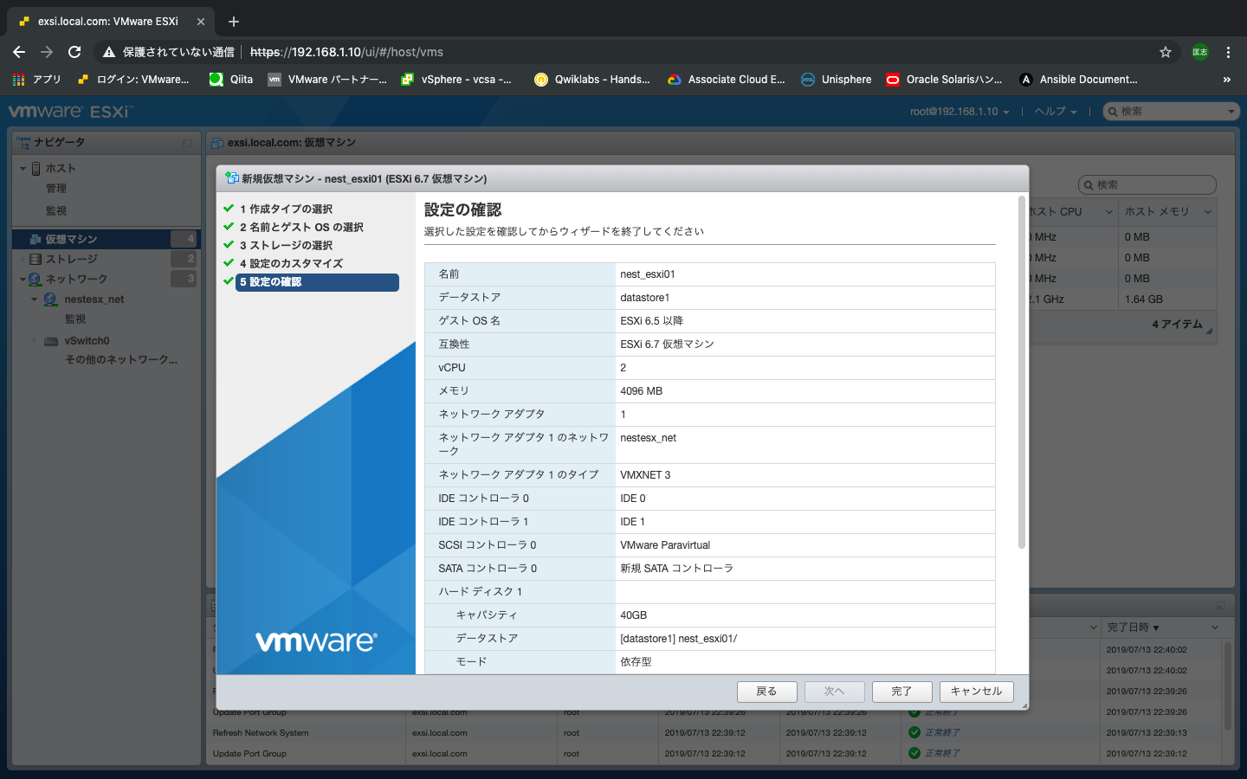Click 4 アイテム item count
Screen dimensions: 1247x779
pyautogui.click(x=1177, y=325)
